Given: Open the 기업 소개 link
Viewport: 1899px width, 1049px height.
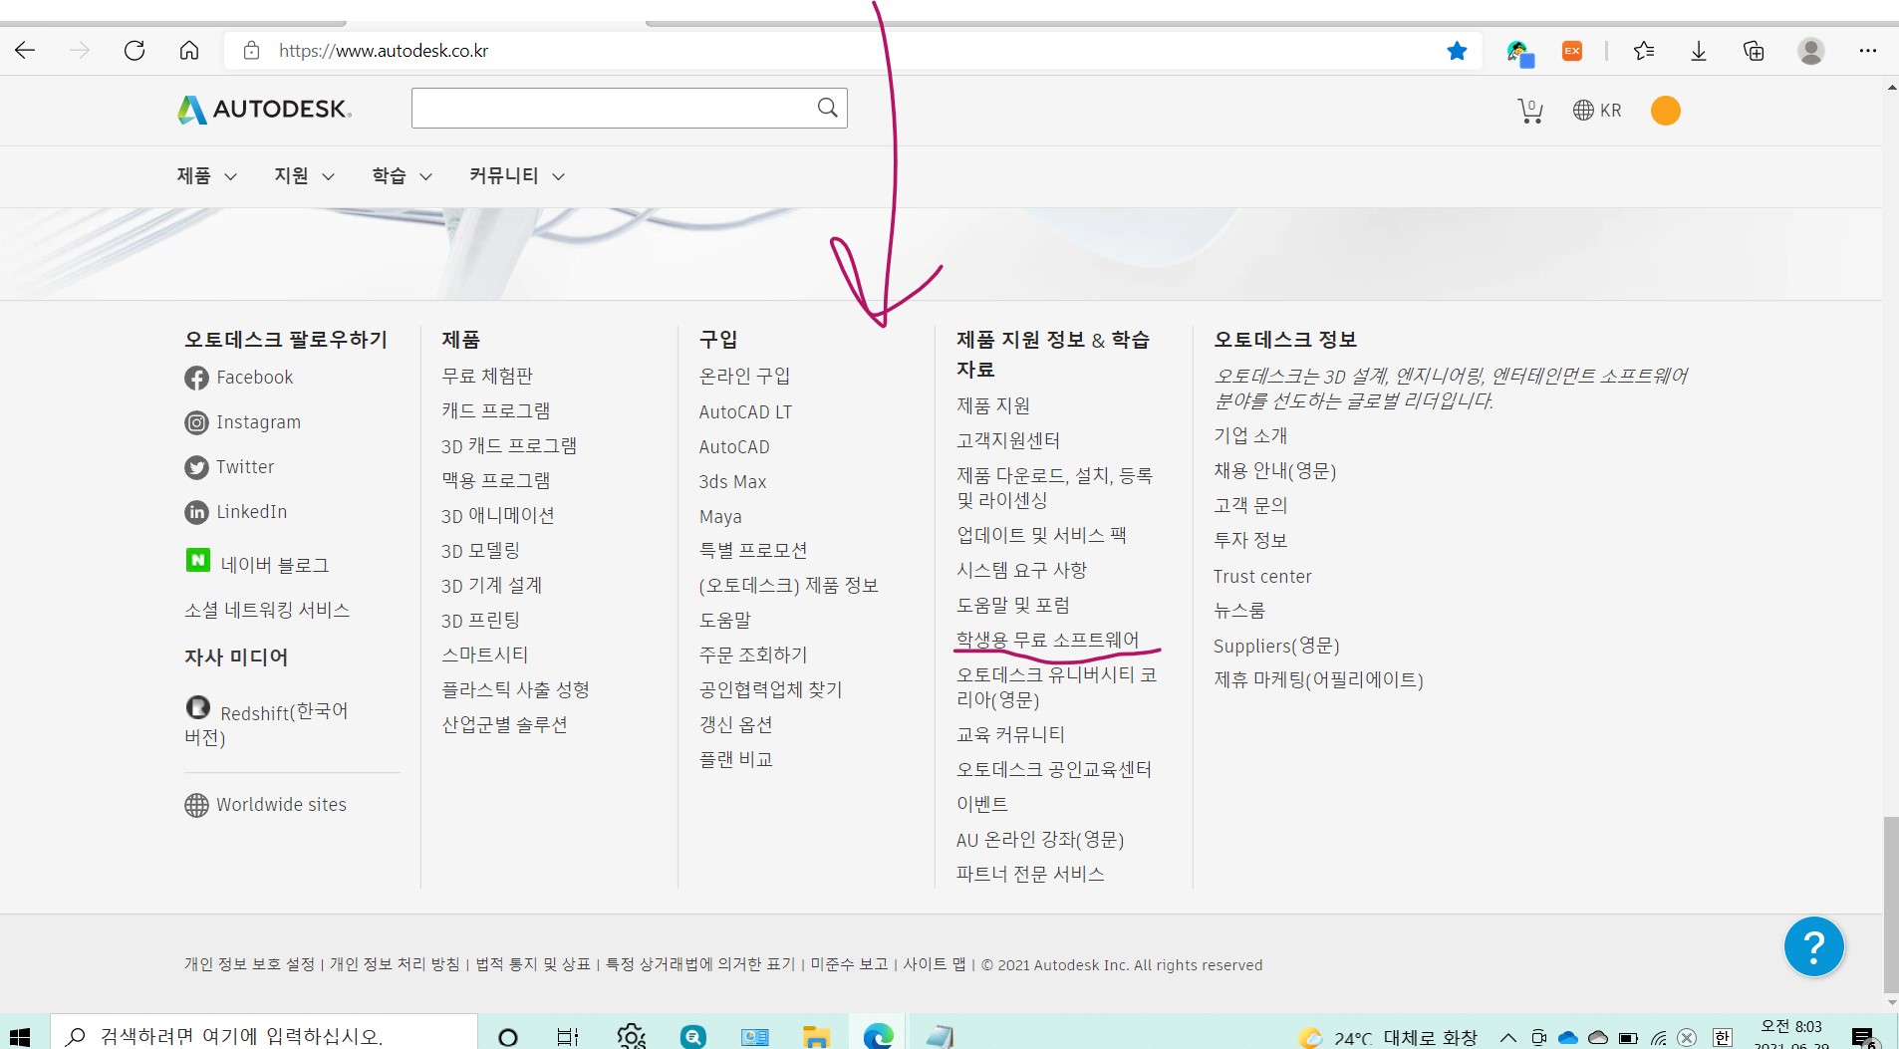Looking at the screenshot, I should [x=1250, y=436].
